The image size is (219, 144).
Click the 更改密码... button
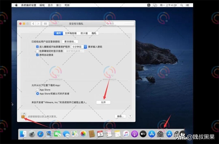coord(70,42)
